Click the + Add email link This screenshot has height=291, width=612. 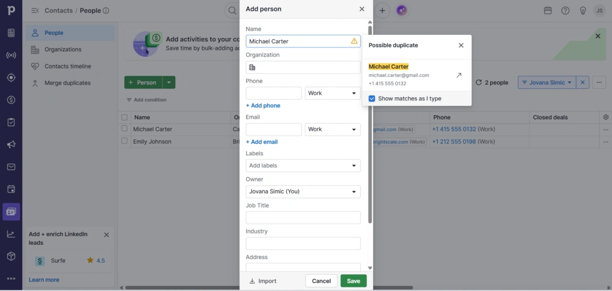[262, 142]
